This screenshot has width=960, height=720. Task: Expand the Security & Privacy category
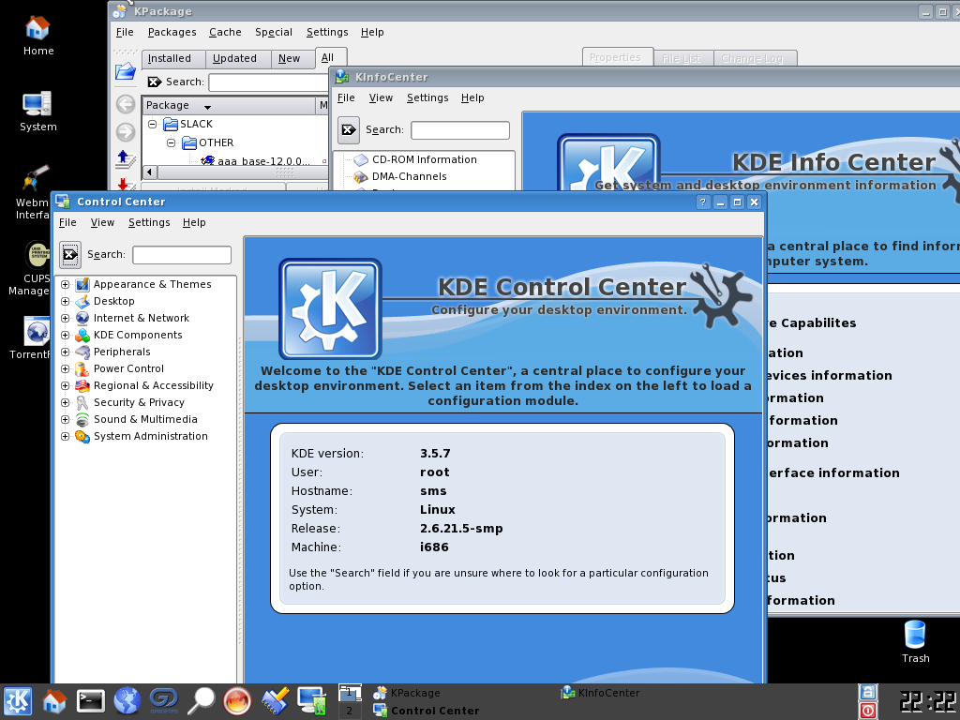(66, 403)
